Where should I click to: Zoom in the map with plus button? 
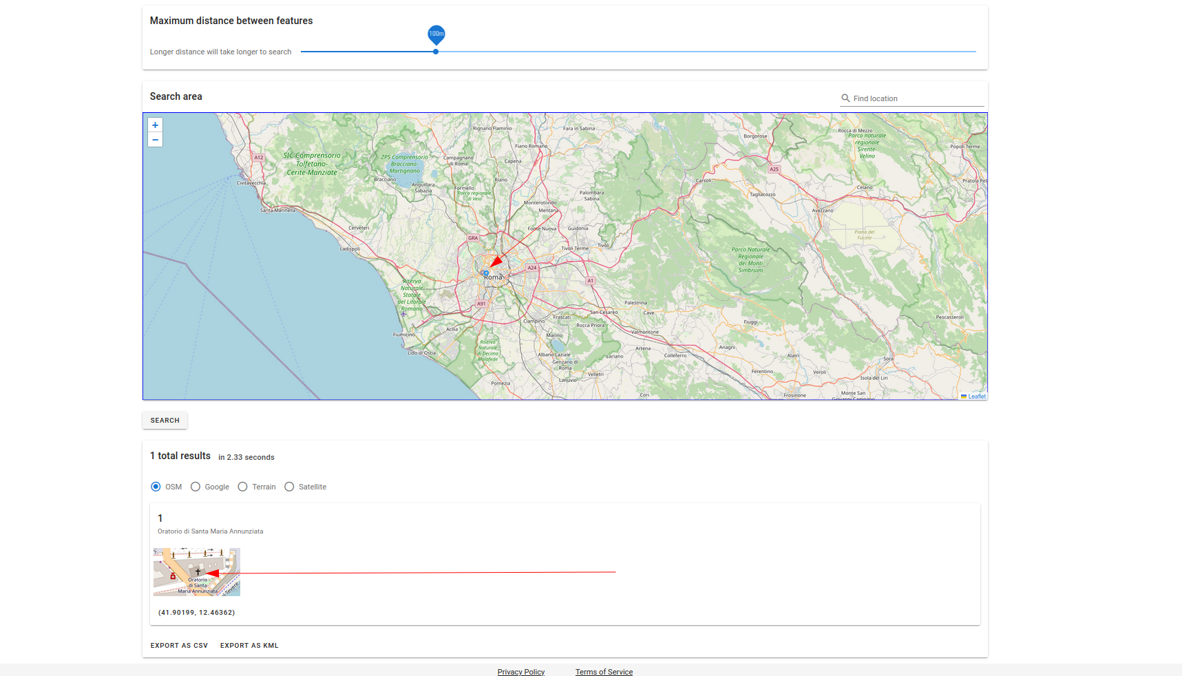tap(155, 125)
